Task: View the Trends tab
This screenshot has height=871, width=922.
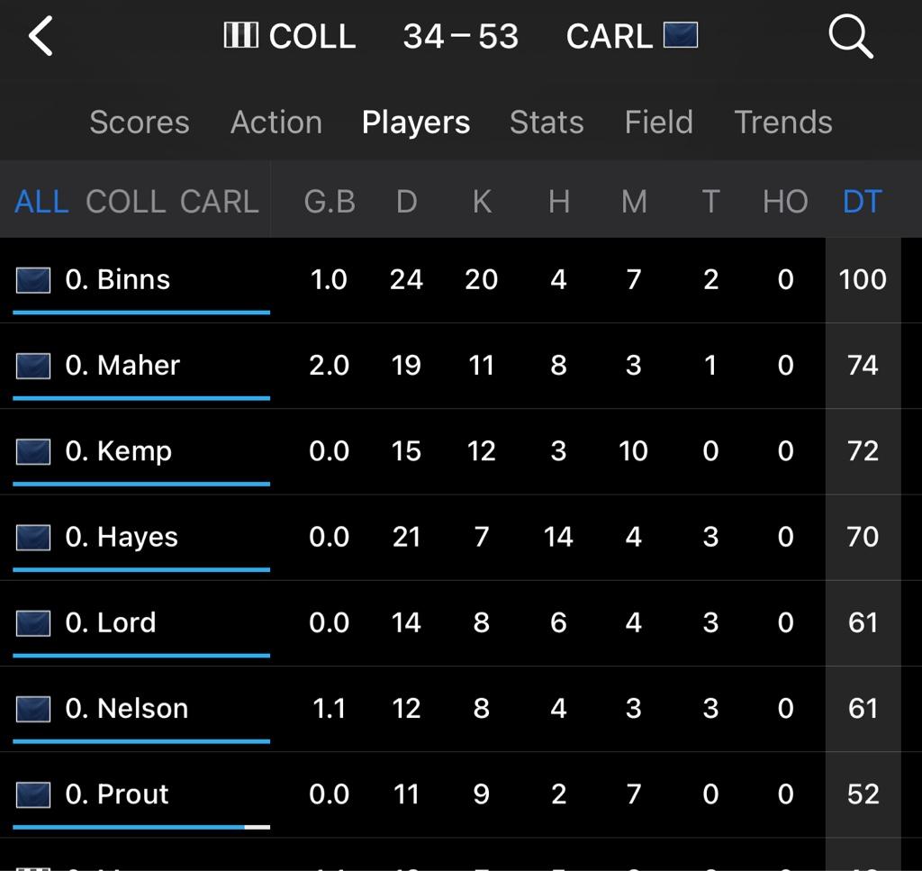Action: (x=783, y=122)
